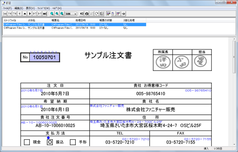Select the highlighted first サンプル注文書 row
This screenshot has width=238, height=152.
click(x=75, y=25)
